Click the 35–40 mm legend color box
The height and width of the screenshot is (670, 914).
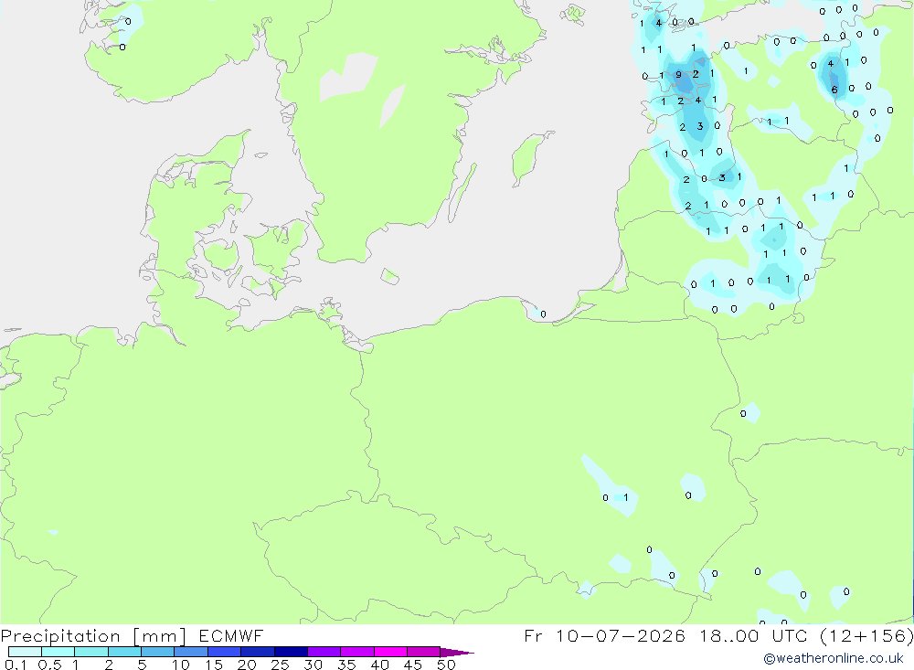[357, 652]
